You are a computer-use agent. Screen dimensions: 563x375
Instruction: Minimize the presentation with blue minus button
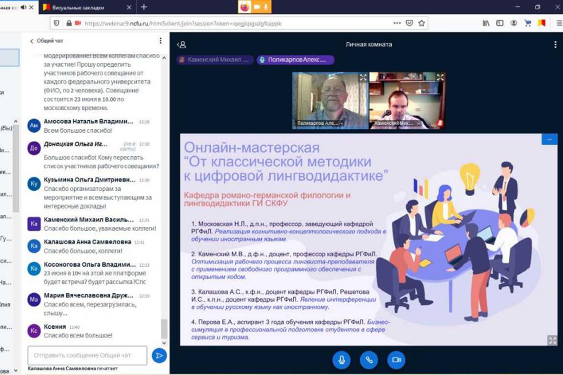[549, 139]
